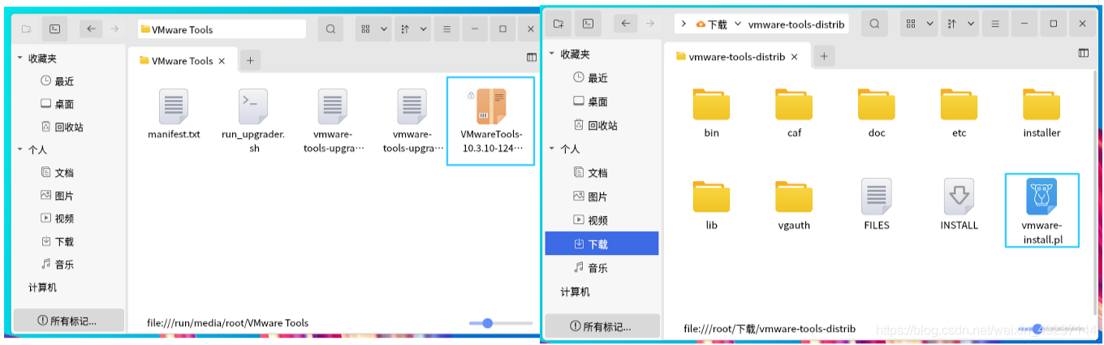The width and height of the screenshot is (1104, 345).
Task: Go forward in left VMware Tools window
Action: coord(114,29)
